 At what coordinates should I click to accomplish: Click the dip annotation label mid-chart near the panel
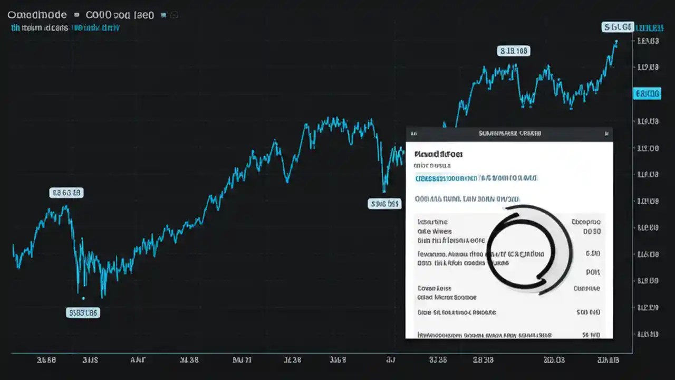click(x=384, y=204)
